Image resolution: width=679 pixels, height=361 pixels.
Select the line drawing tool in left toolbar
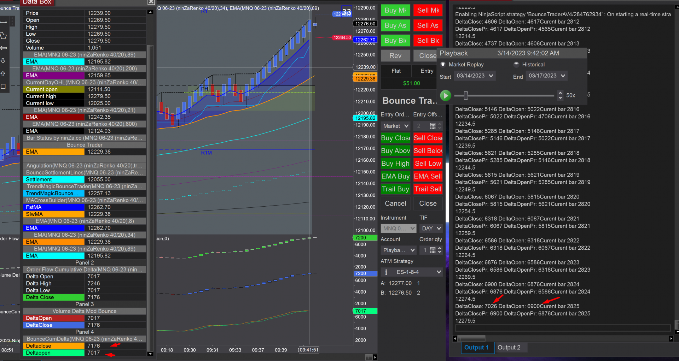point(4,22)
